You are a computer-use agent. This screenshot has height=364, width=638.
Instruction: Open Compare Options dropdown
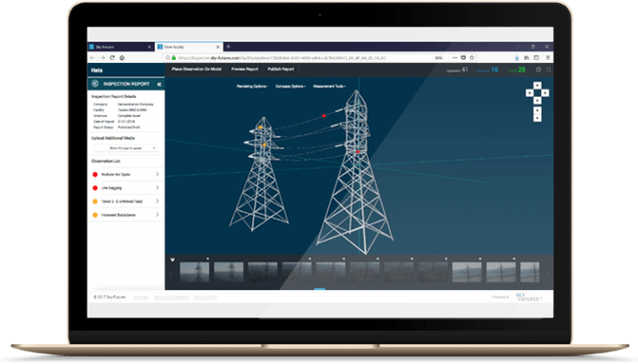pos(290,86)
